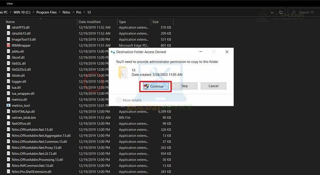This screenshot has width=320, height=175.
Task: Click the idrstiff15.dll file icon
Action: click(8, 28)
